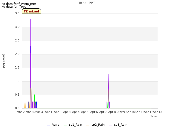Click the 3.0 y-axis tick label
This screenshot has height=130, width=174.
pyautogui.click(x=17, y=27)
